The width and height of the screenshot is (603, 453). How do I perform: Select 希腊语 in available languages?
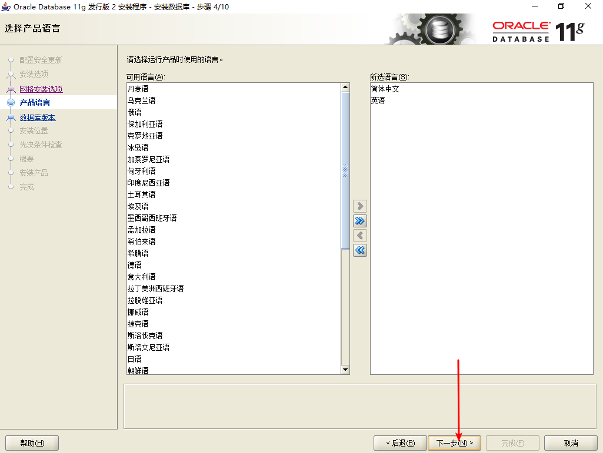coord(234,253)
